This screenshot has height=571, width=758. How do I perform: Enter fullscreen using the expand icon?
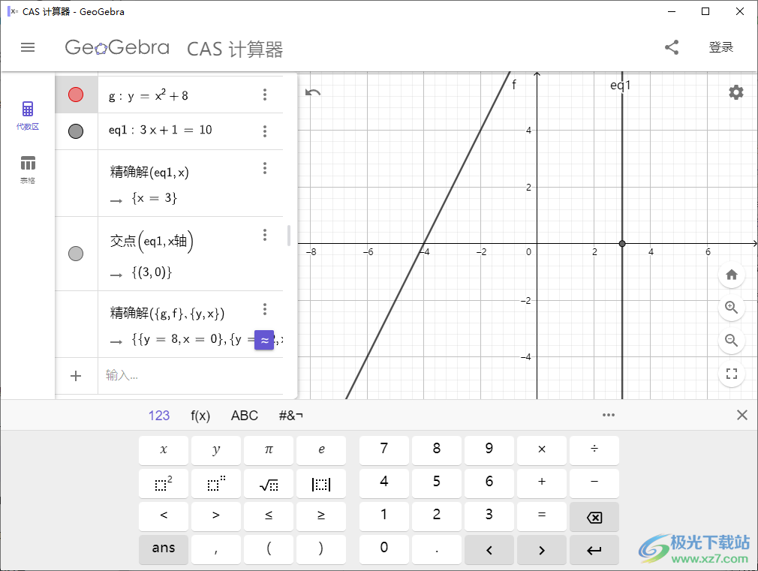click(731, 374)
